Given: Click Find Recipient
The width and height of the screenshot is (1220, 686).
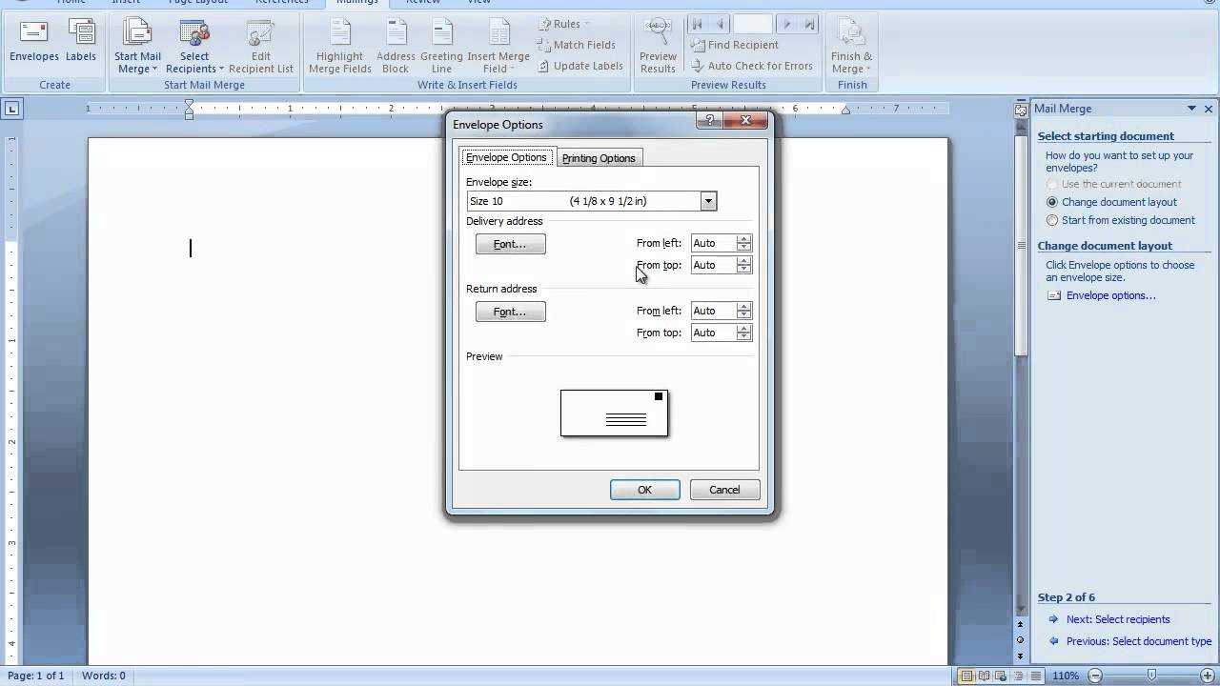Looking at the screenshot, I should pos(735,45).
